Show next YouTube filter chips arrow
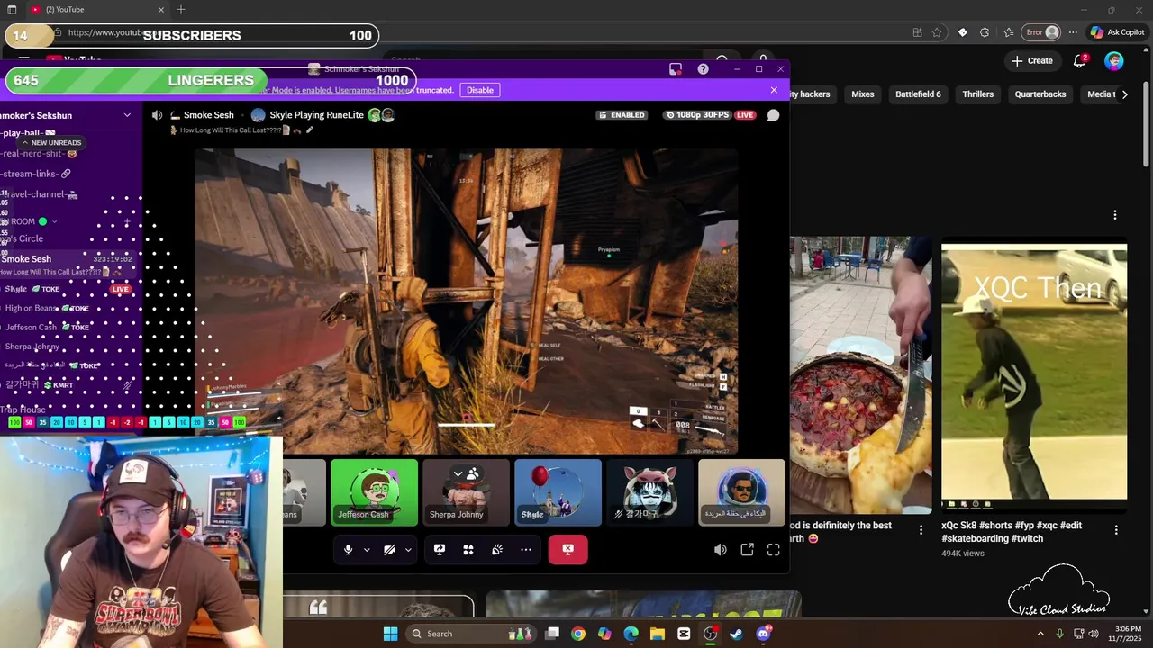 tap(1124, 94)
